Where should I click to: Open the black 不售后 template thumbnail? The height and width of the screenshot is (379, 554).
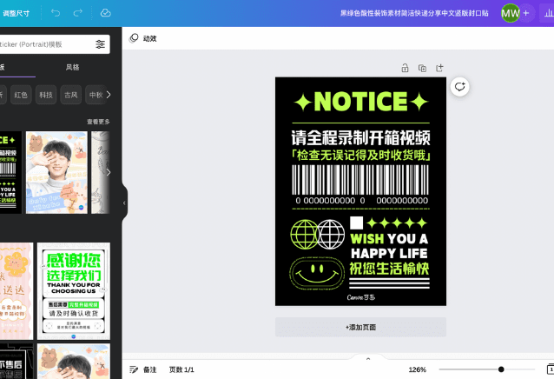16,362
